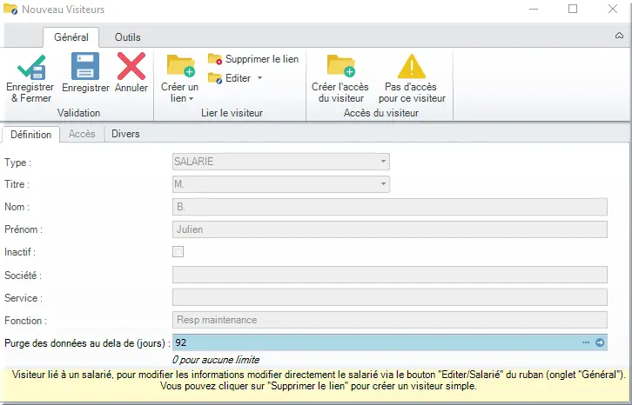The width and height of the screenshot is (632, 405).
Task: Click the 'Validation' ribbon group label
Action: coord(78,113)
